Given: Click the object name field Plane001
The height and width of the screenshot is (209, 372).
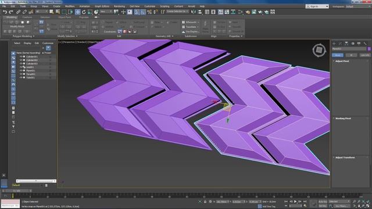Looking at the screenshot, I should click(349, 49).
